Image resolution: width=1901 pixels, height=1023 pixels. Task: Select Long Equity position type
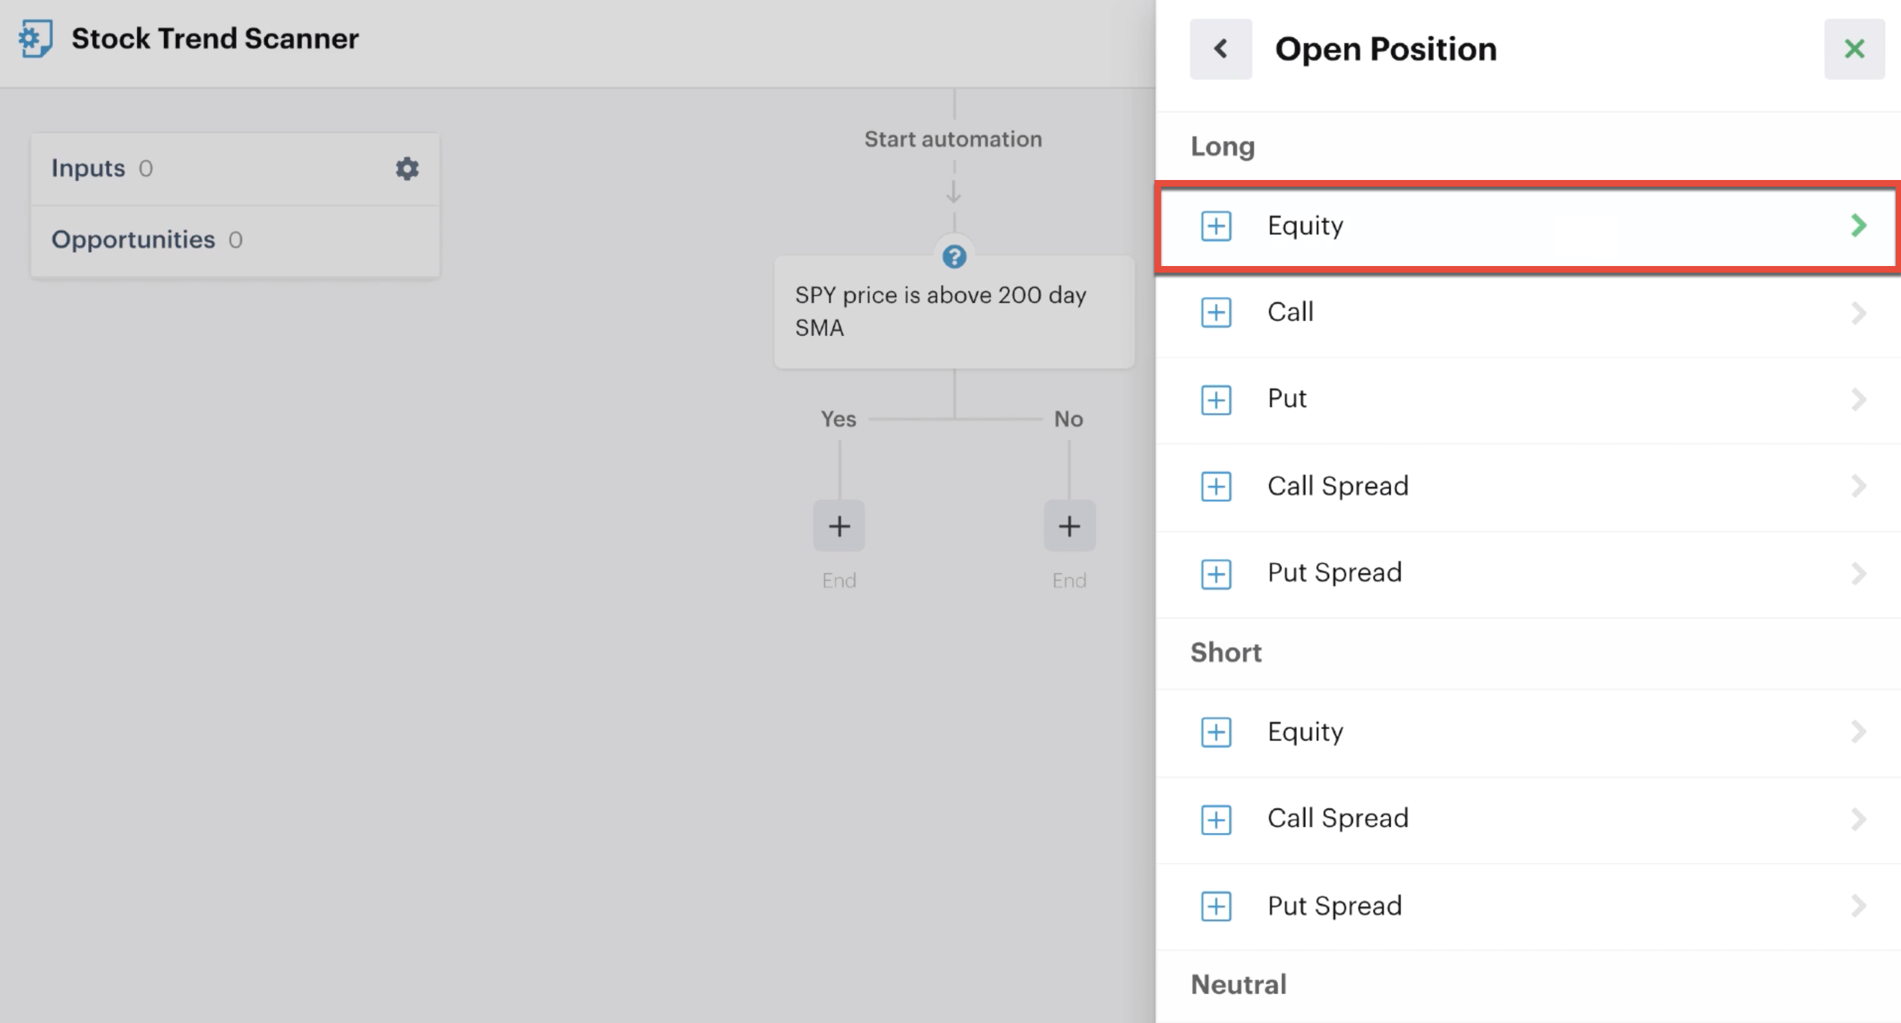pos(1528,227)
